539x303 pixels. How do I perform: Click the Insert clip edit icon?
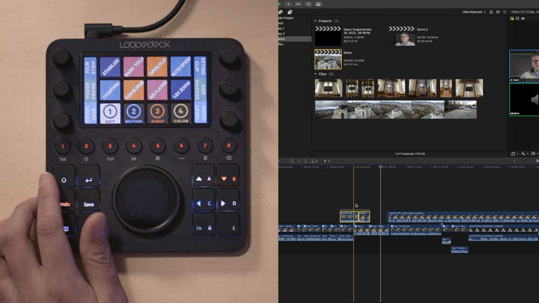pyautogui.click(x=299, y=161)
